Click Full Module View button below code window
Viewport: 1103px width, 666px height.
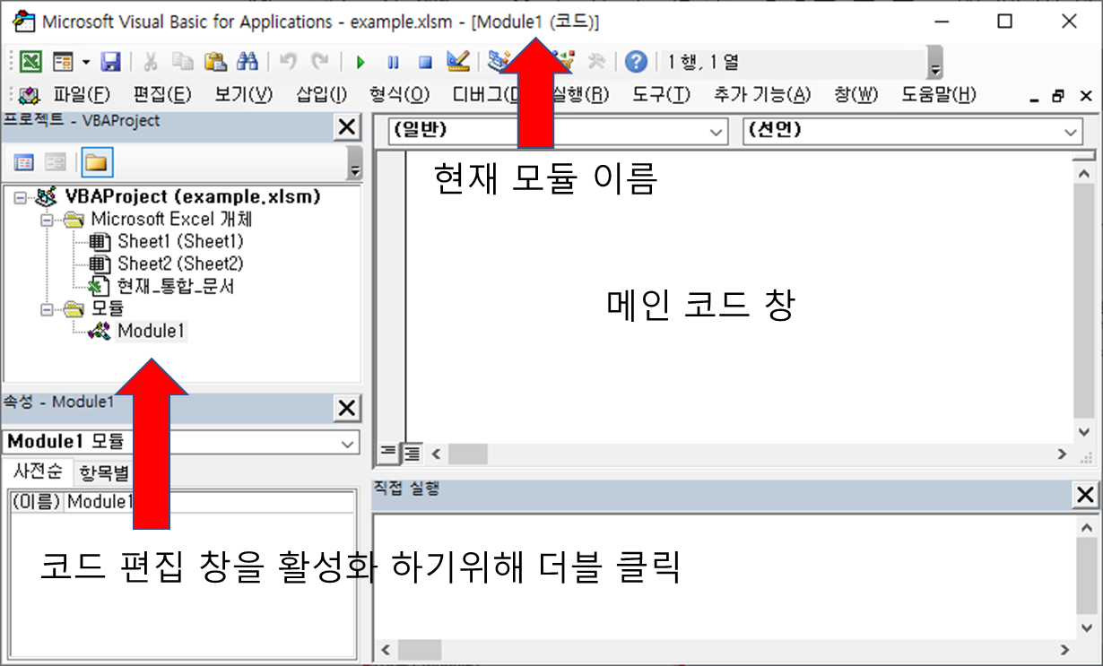(412, 454)
